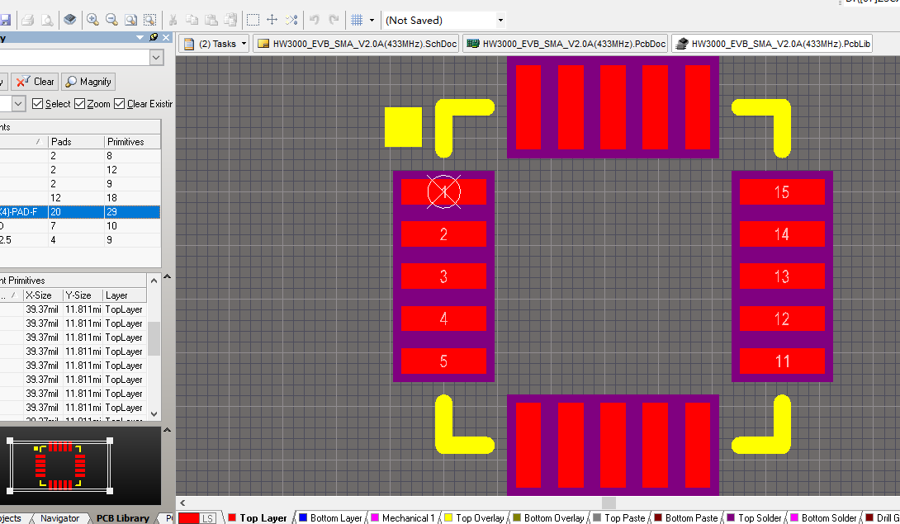The width and height of the screenshot is (900, 524).
Task: Sort primitives by the Layer header
Action: tap(125, 295)
